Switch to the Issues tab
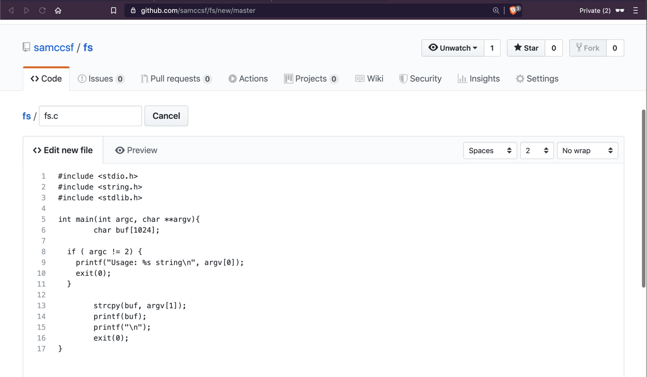 pyautogui.click(x=101, y=79)
